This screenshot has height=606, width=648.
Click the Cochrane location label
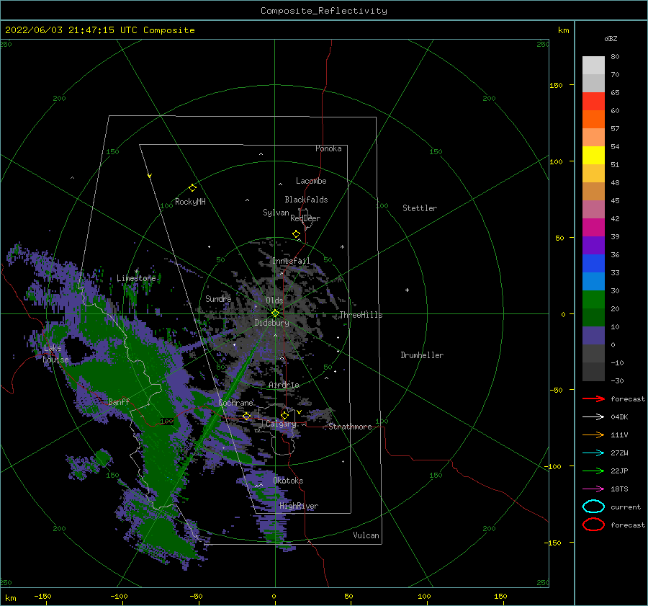(235, 403)
